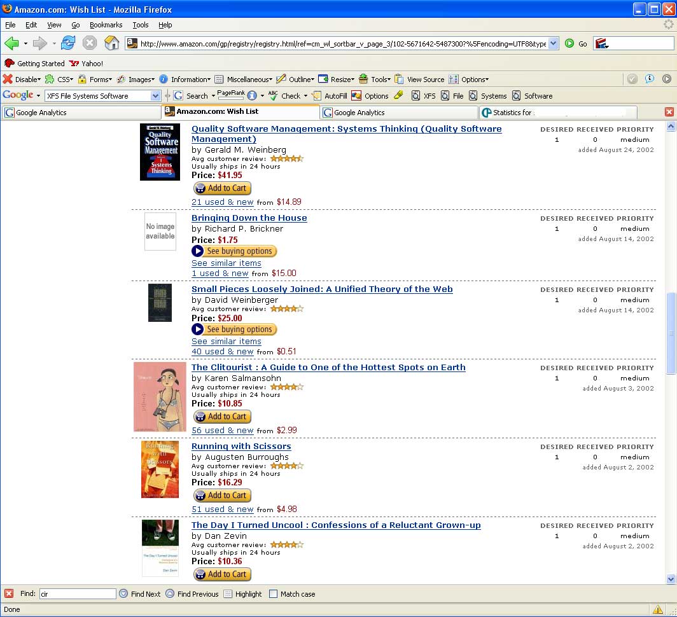Add Running with Scissors to cart
Screen dimensions: 677x617
[x=222, y=496]
